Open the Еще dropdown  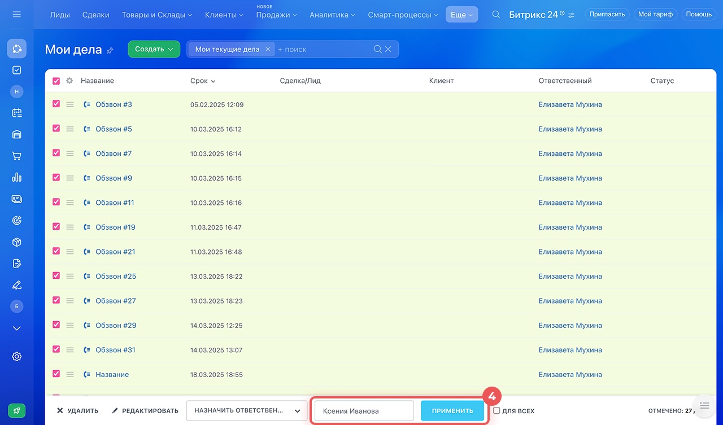pyautogui.click(x=461, y=15)
